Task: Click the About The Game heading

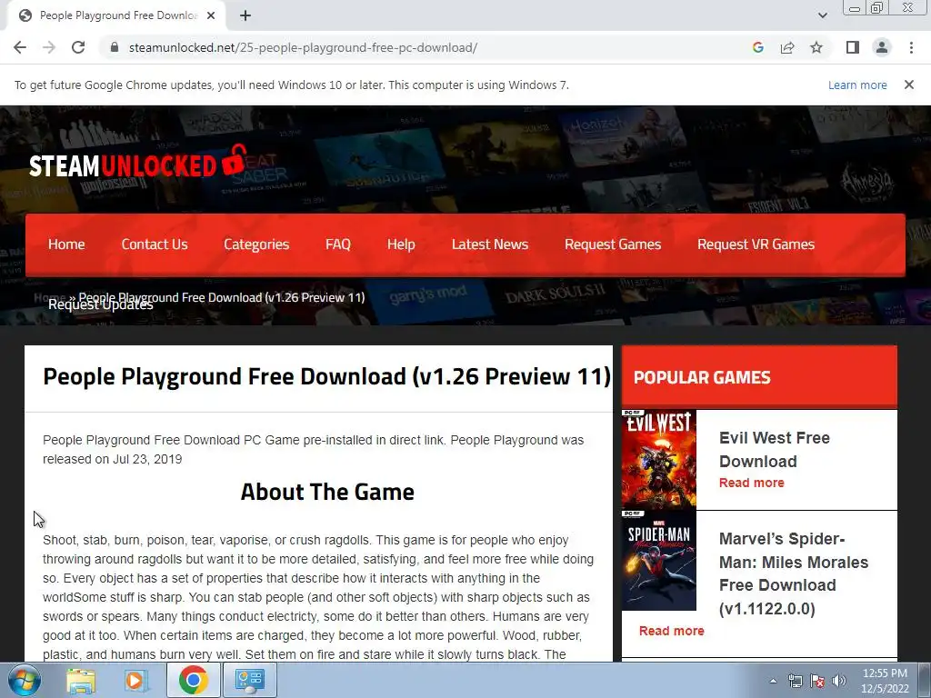Action: pos(327,492)
